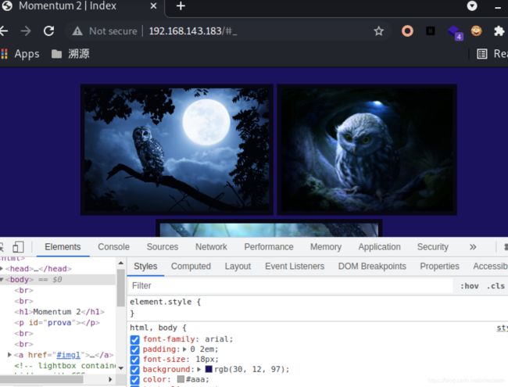Screen dimensions: 508x387
Task: Open the orange ring extension icon
Action: click(407, 31)
